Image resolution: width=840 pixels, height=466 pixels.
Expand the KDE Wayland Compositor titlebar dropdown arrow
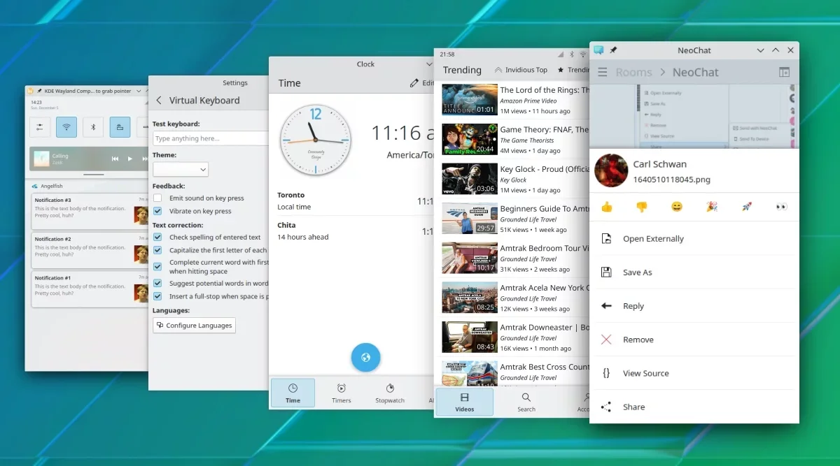[139, 91]
